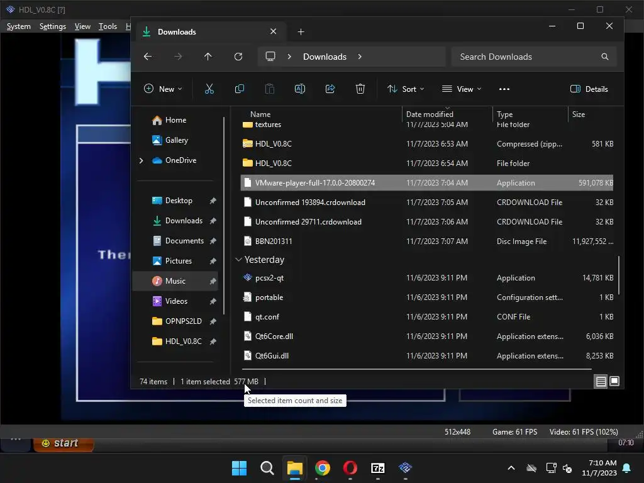The width and height of the screenshot is (644, 483).
Task: Open taskbar Search magnifier
Action: (267, 468)
